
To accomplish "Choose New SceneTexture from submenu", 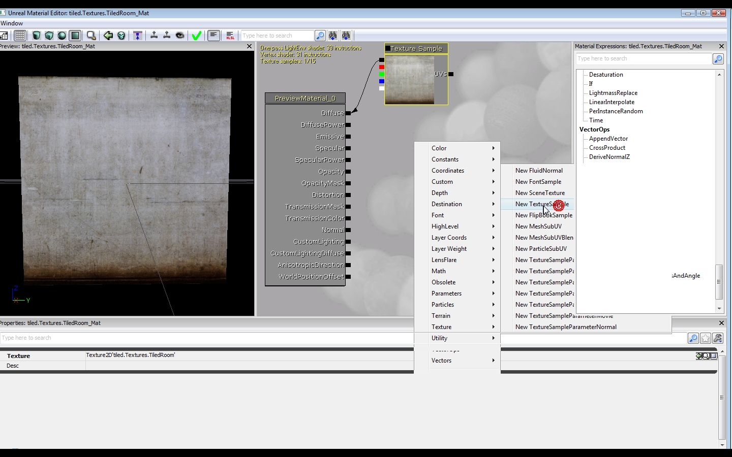I will pyautogui.click(x=538, y=193).
